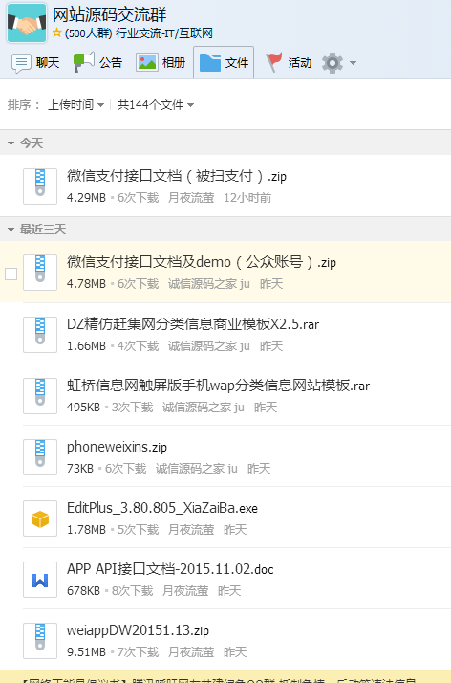
Task: Open weiappDW20151.13.zip file name
Action: pos(138,630)
